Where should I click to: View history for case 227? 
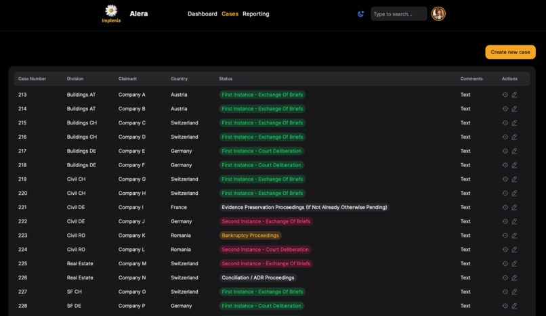(505, 292)
